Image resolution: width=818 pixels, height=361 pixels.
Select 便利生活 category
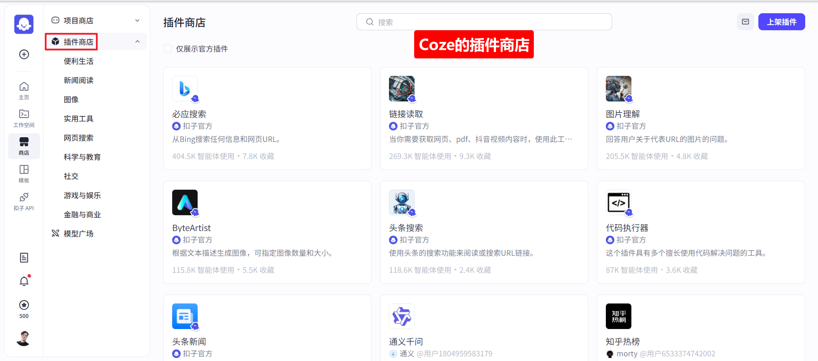[78, 61]
